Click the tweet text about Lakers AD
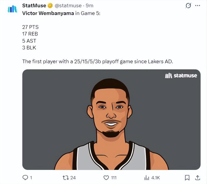Screen dimensions: 207x184 click(x=98, y=62)
